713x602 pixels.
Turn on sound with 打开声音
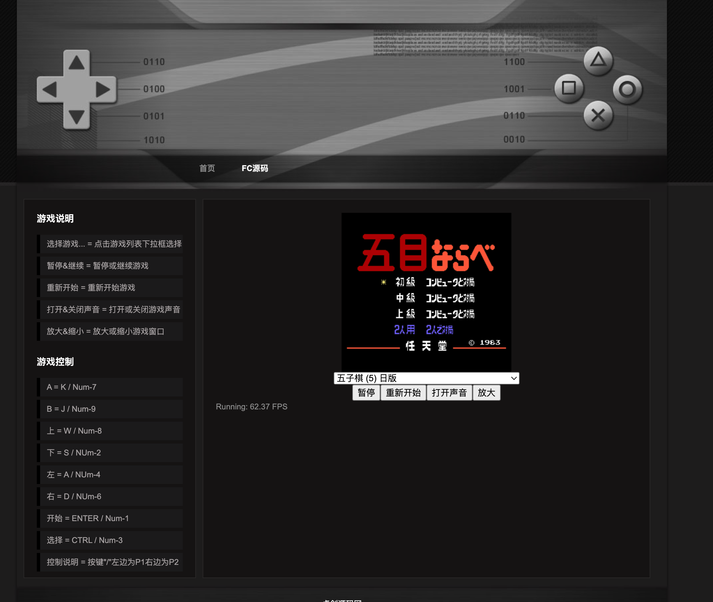[449, 393]
